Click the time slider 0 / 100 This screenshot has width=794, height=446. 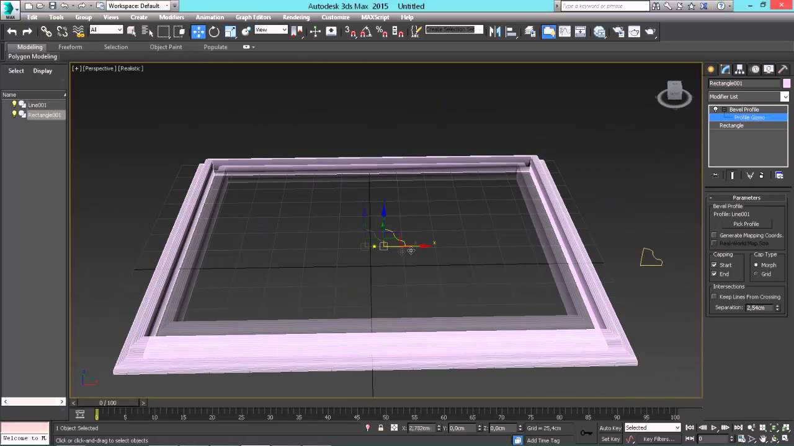point(107,403)
